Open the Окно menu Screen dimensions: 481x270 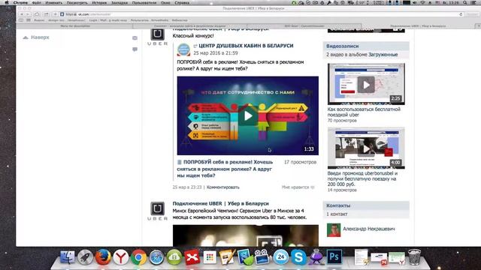tap(165, 2)
